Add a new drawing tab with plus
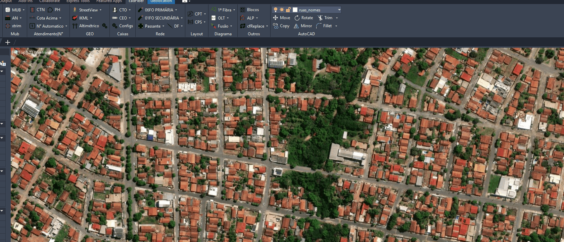564x242 pixels. (7, 42)
